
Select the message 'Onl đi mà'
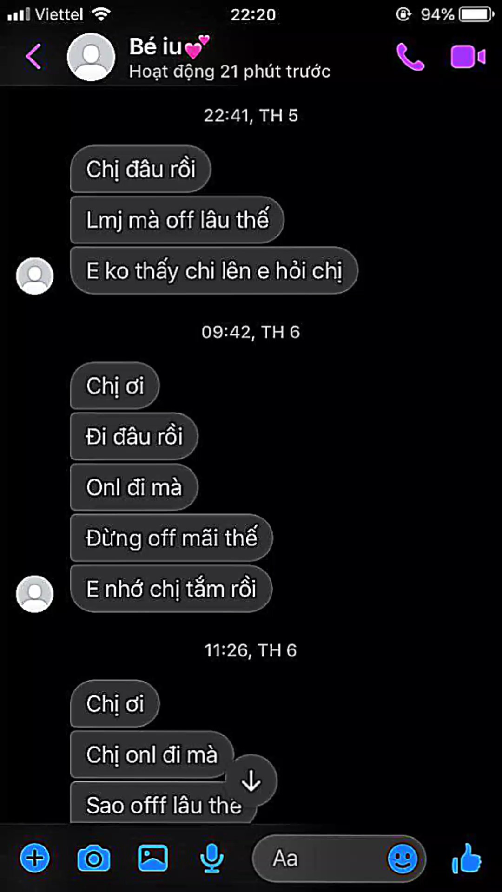pyautogui.click(x=134, y=487)
